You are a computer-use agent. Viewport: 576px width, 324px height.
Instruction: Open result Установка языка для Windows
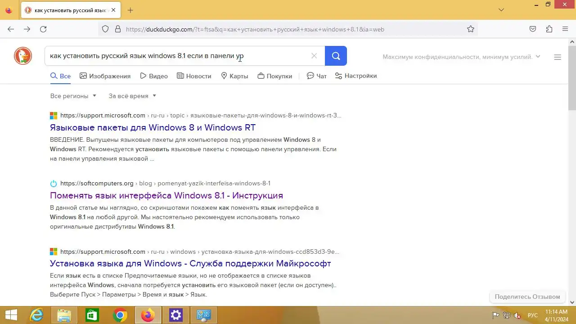(190, 263)
